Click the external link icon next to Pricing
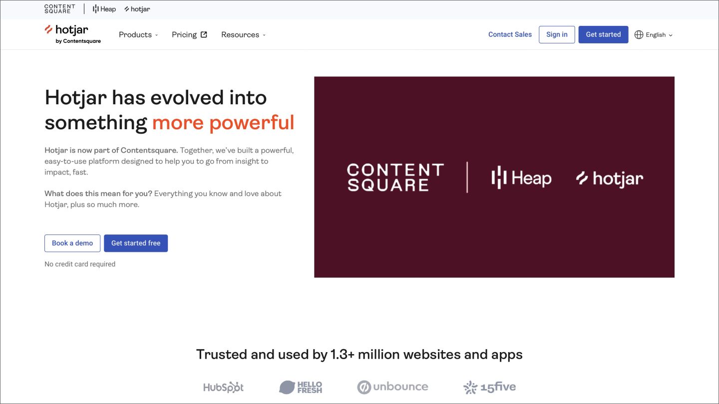This screenshot has width=719, height=404. pos(204,34)
